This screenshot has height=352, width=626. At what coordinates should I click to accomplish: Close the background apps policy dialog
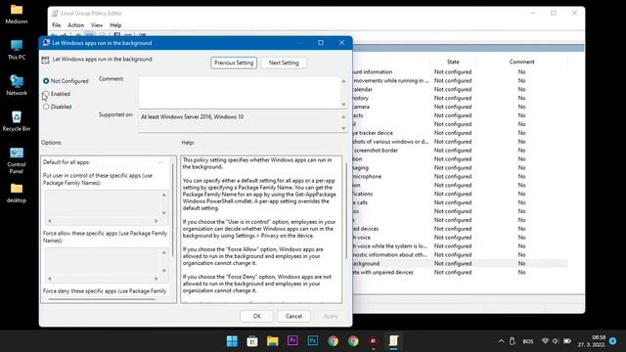[341, 43]
